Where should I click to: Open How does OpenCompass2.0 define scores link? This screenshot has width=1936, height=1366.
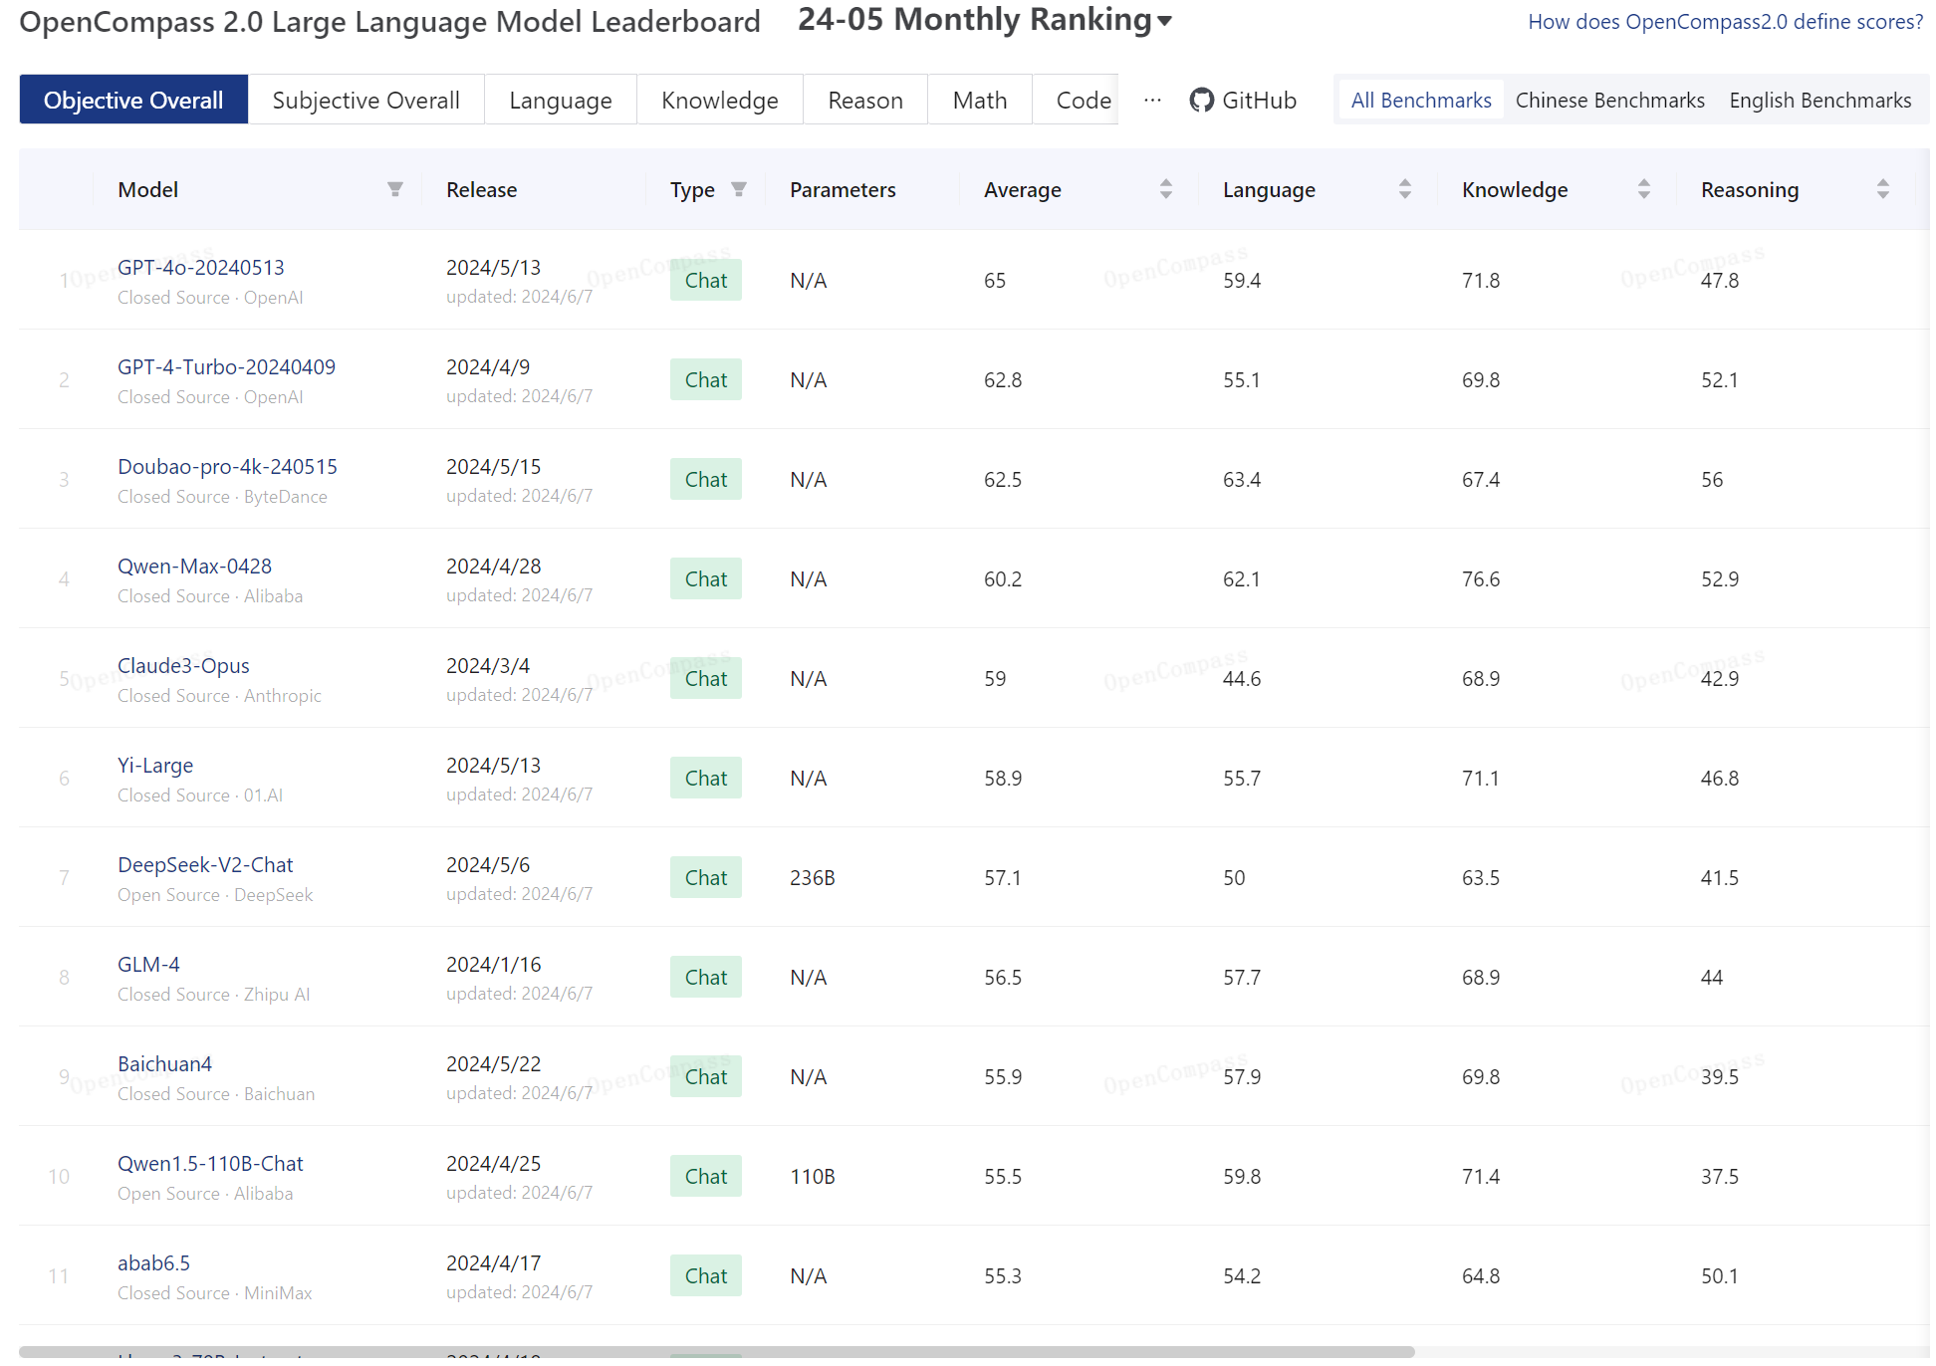(1725, 22)
